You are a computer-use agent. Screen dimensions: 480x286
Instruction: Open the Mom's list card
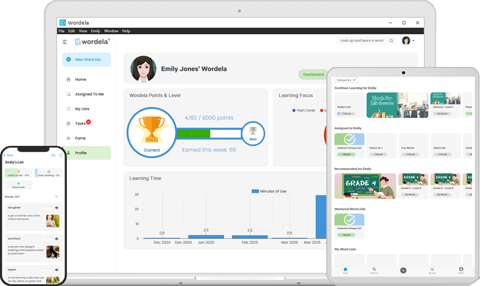445,146
